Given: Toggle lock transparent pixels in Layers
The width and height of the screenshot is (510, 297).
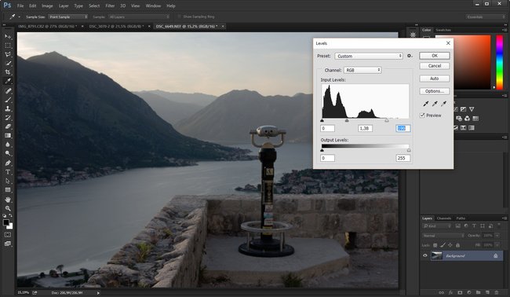Looking at the screenshot, I should click(x=435, y=245).
